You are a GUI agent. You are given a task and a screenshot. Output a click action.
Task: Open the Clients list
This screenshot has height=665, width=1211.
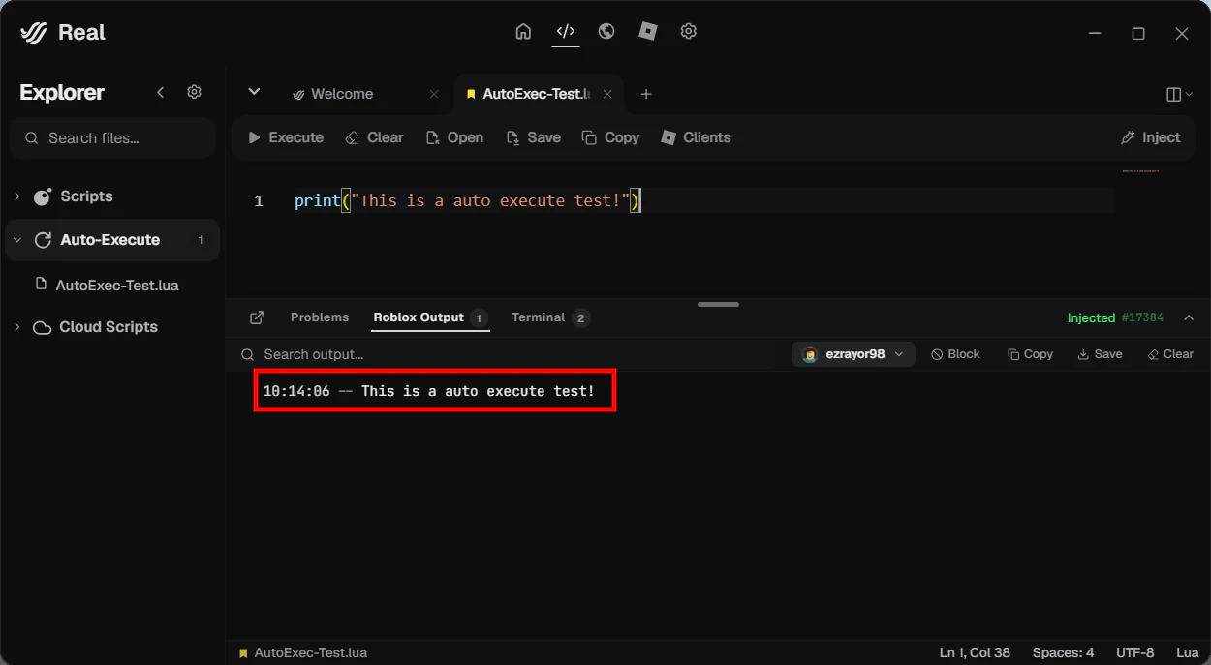(x=696, y=137)
